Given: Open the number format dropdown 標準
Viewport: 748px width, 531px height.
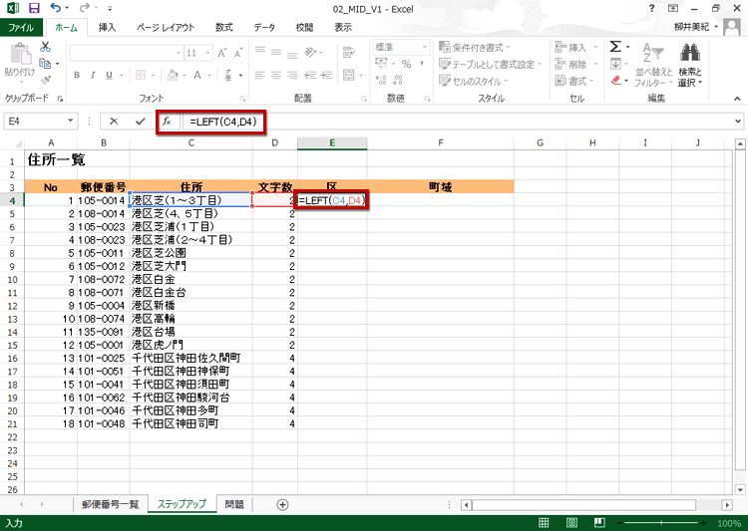Looking at the screenshot, I should 424,47.
